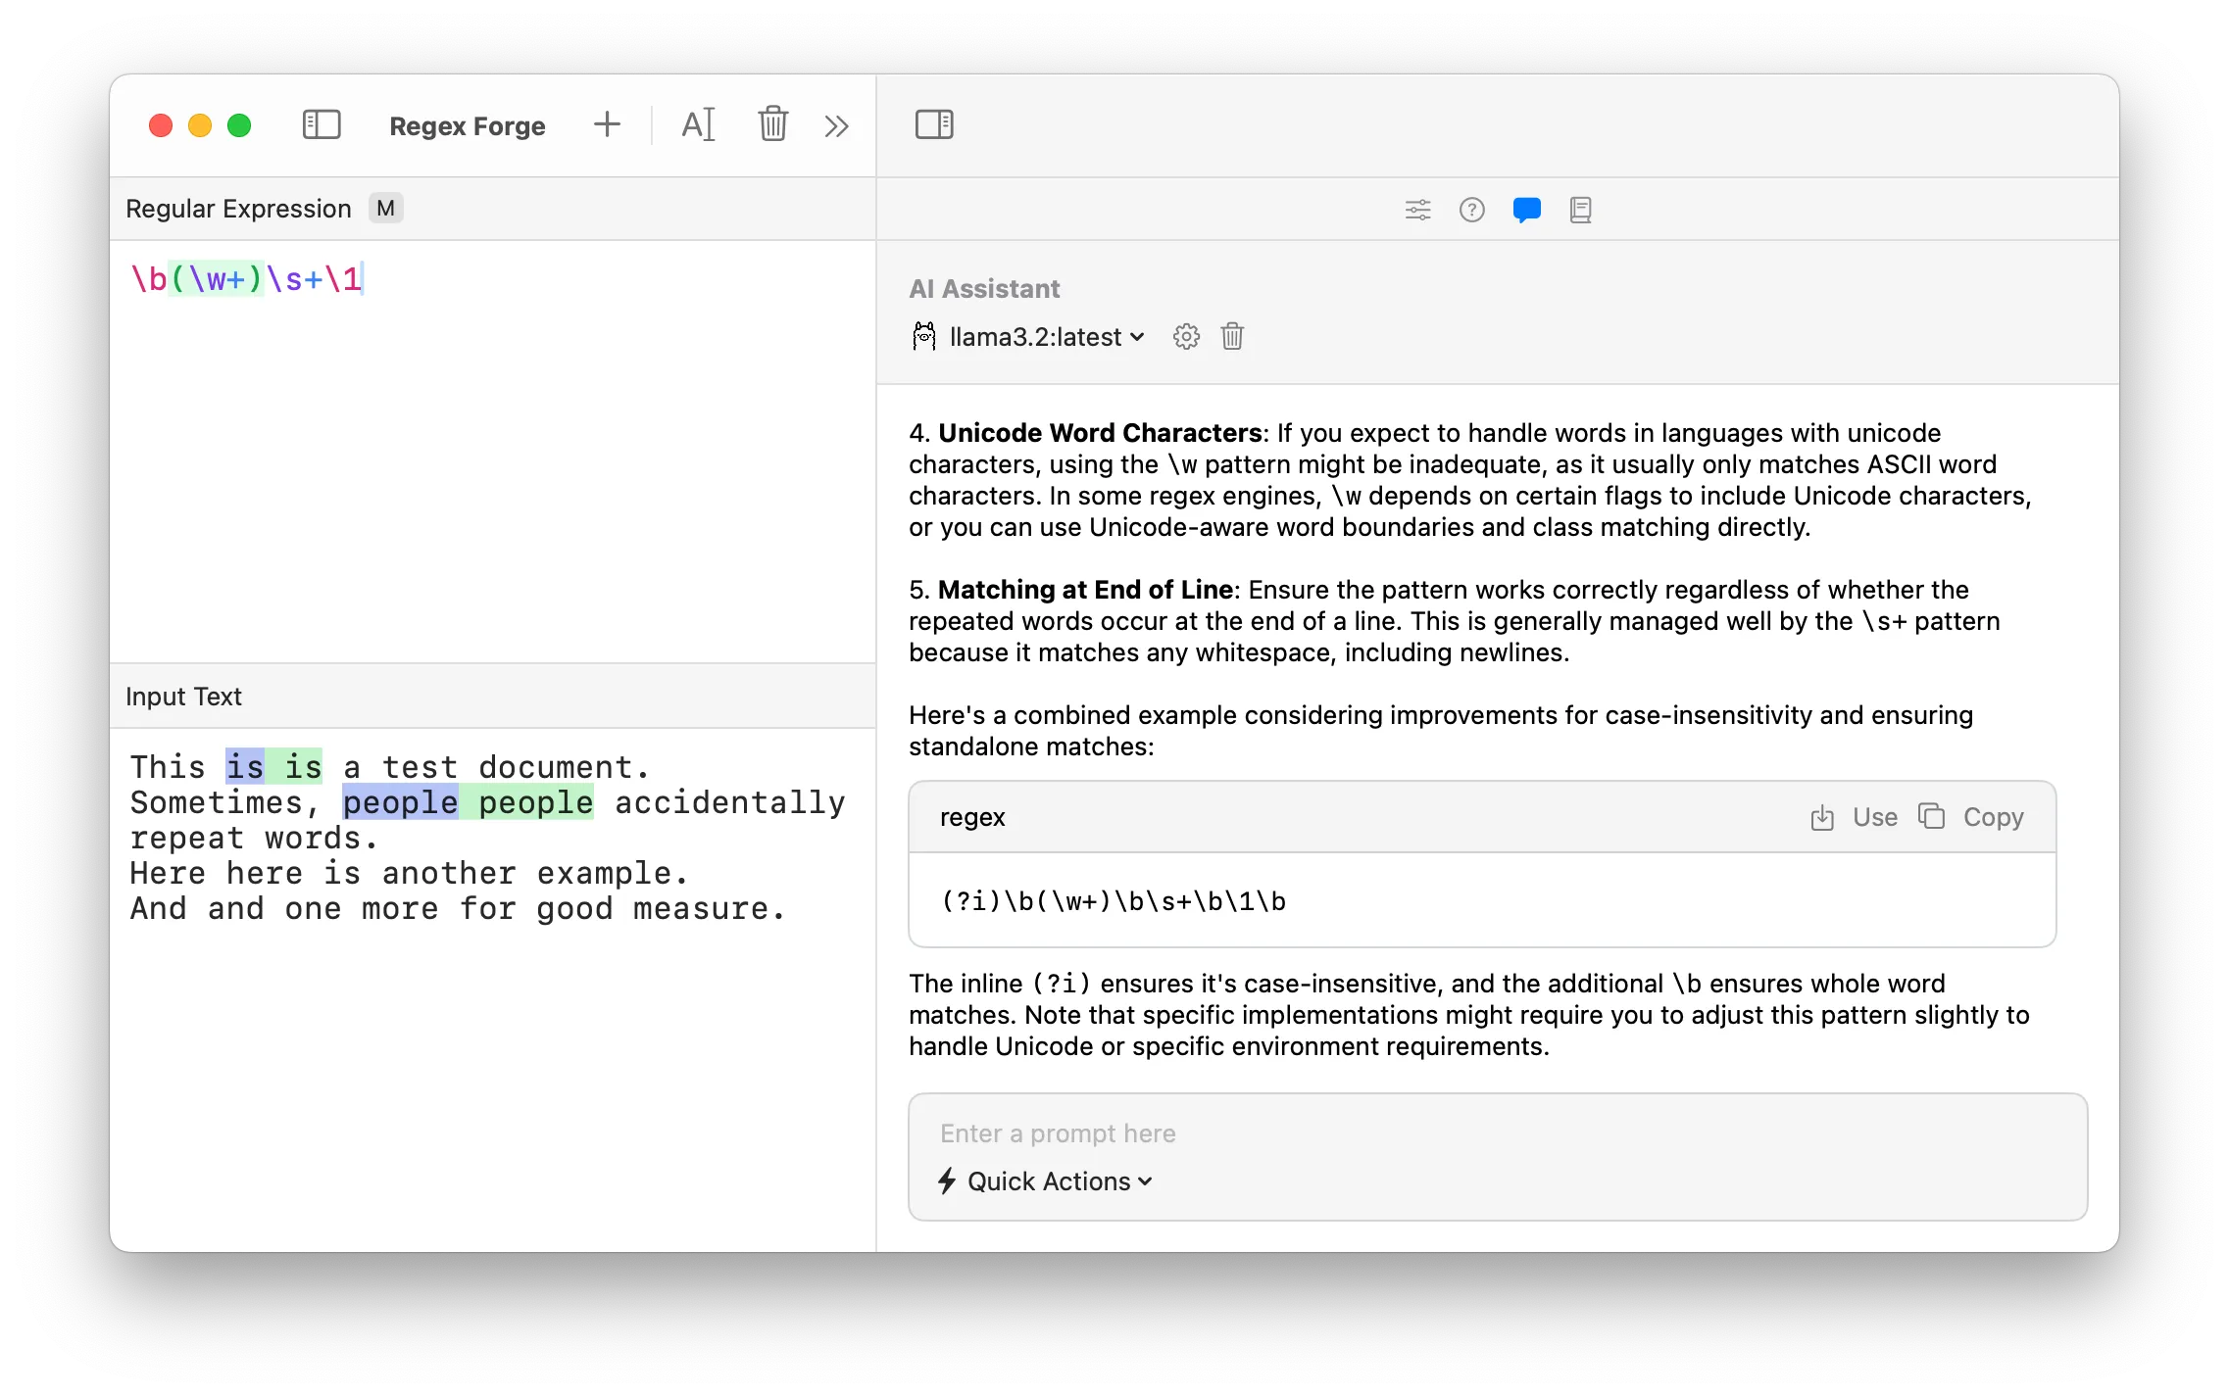Open AI Assistant settings with the gear icon

[x=1186, y=336]
